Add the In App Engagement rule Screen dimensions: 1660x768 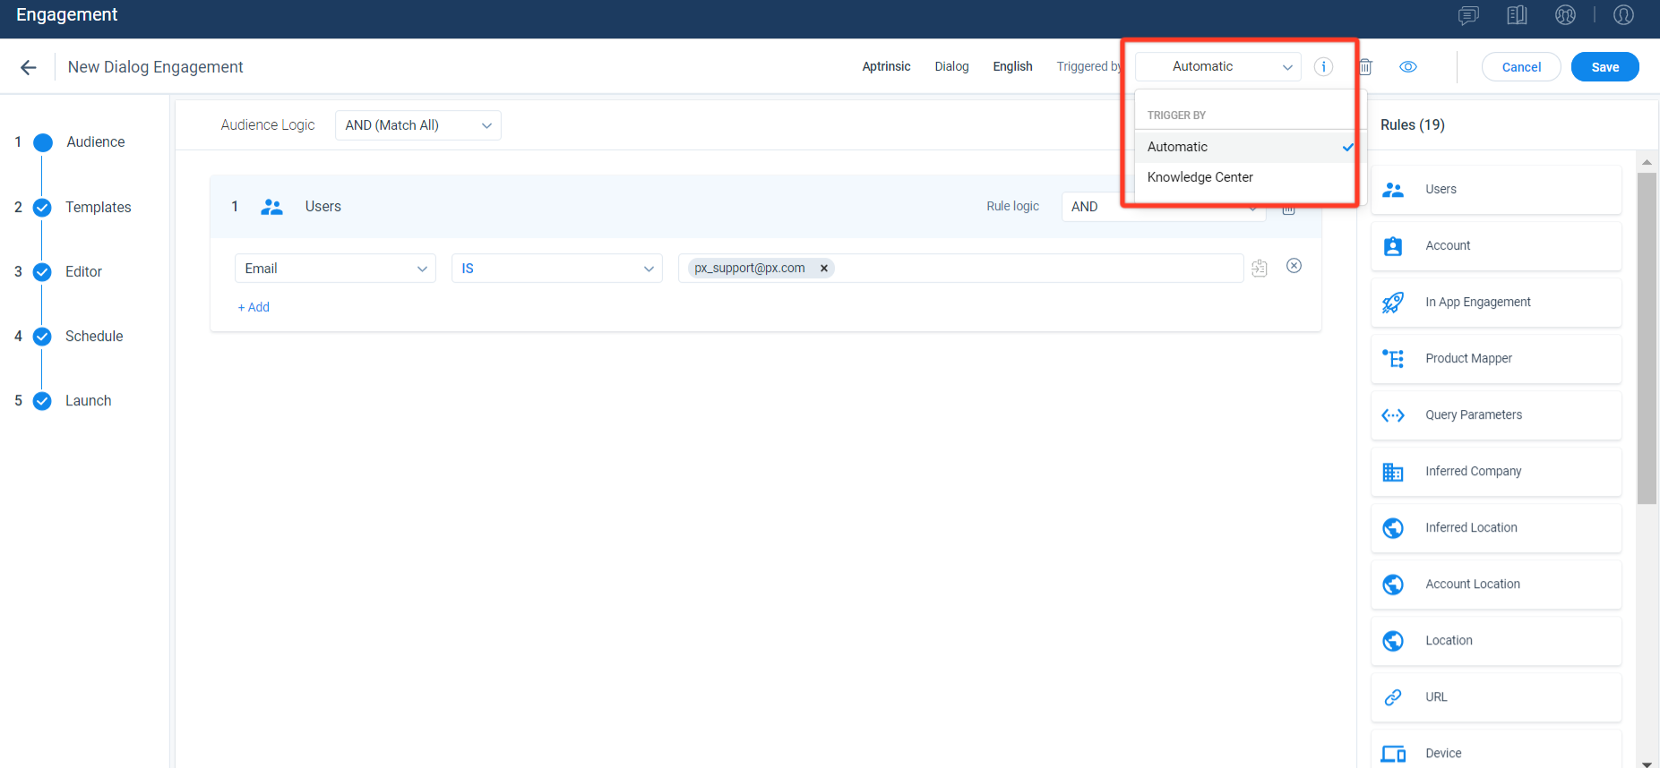1496,303
